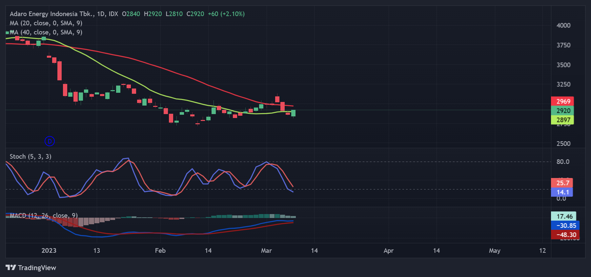Click the green 2920 last price label

tap(562, 111)
